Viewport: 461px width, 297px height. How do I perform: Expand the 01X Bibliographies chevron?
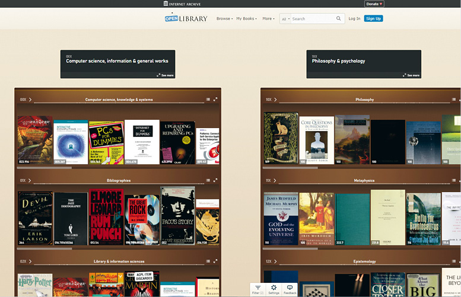[x=30, y=180]
